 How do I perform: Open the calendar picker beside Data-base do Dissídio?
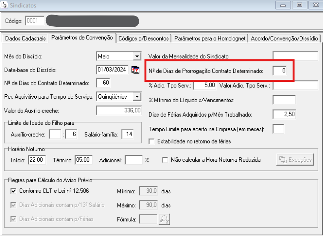[x=135, y=70]
